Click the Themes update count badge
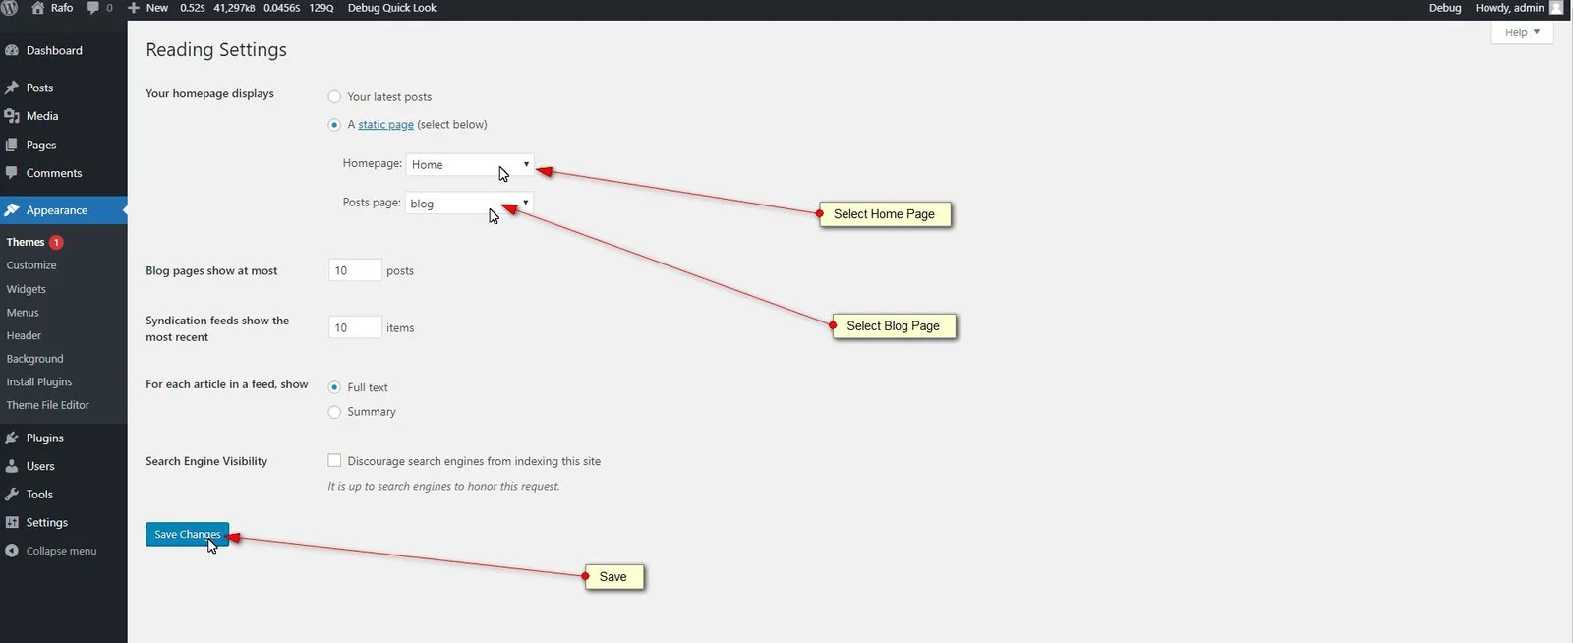Image resolution: width=1573 pixels, height=643 pixels. [x=56, y=242]
